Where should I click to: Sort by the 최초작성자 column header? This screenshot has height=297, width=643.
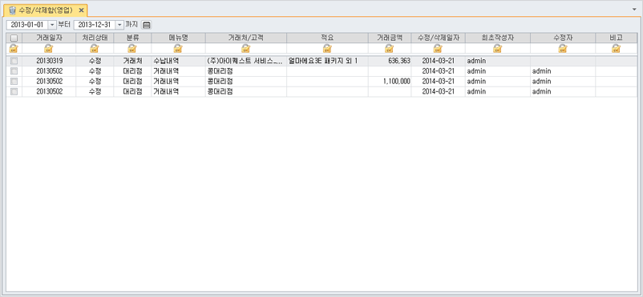[x=497, y=38]
